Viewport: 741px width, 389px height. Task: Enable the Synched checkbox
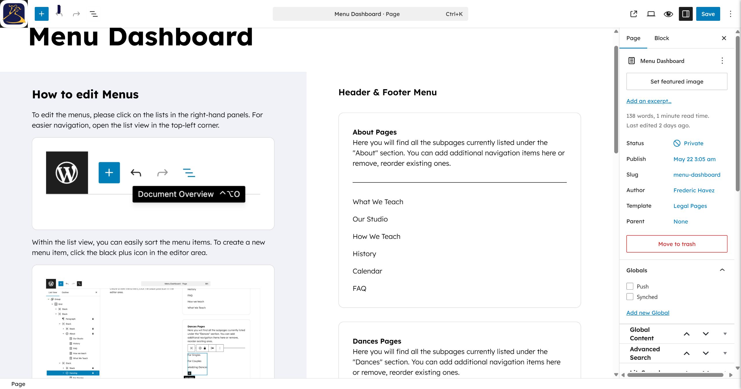click(x=630, y=297)
